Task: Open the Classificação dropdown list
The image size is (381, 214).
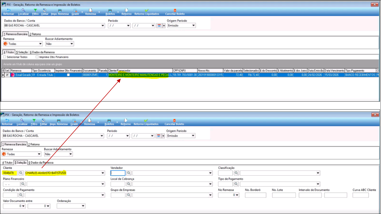Action: coord(318,173)
